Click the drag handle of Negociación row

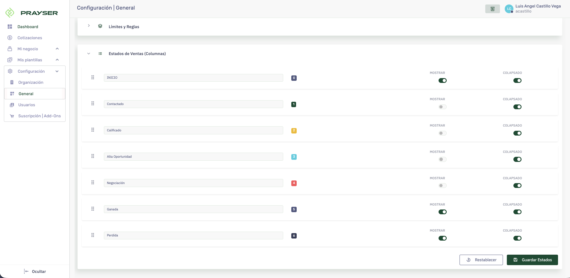click(x=93, y=183)
